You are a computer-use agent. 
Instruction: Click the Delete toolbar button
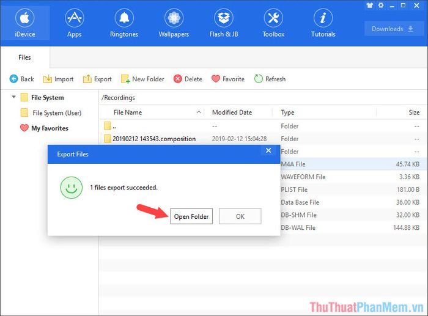pos(188,79)
